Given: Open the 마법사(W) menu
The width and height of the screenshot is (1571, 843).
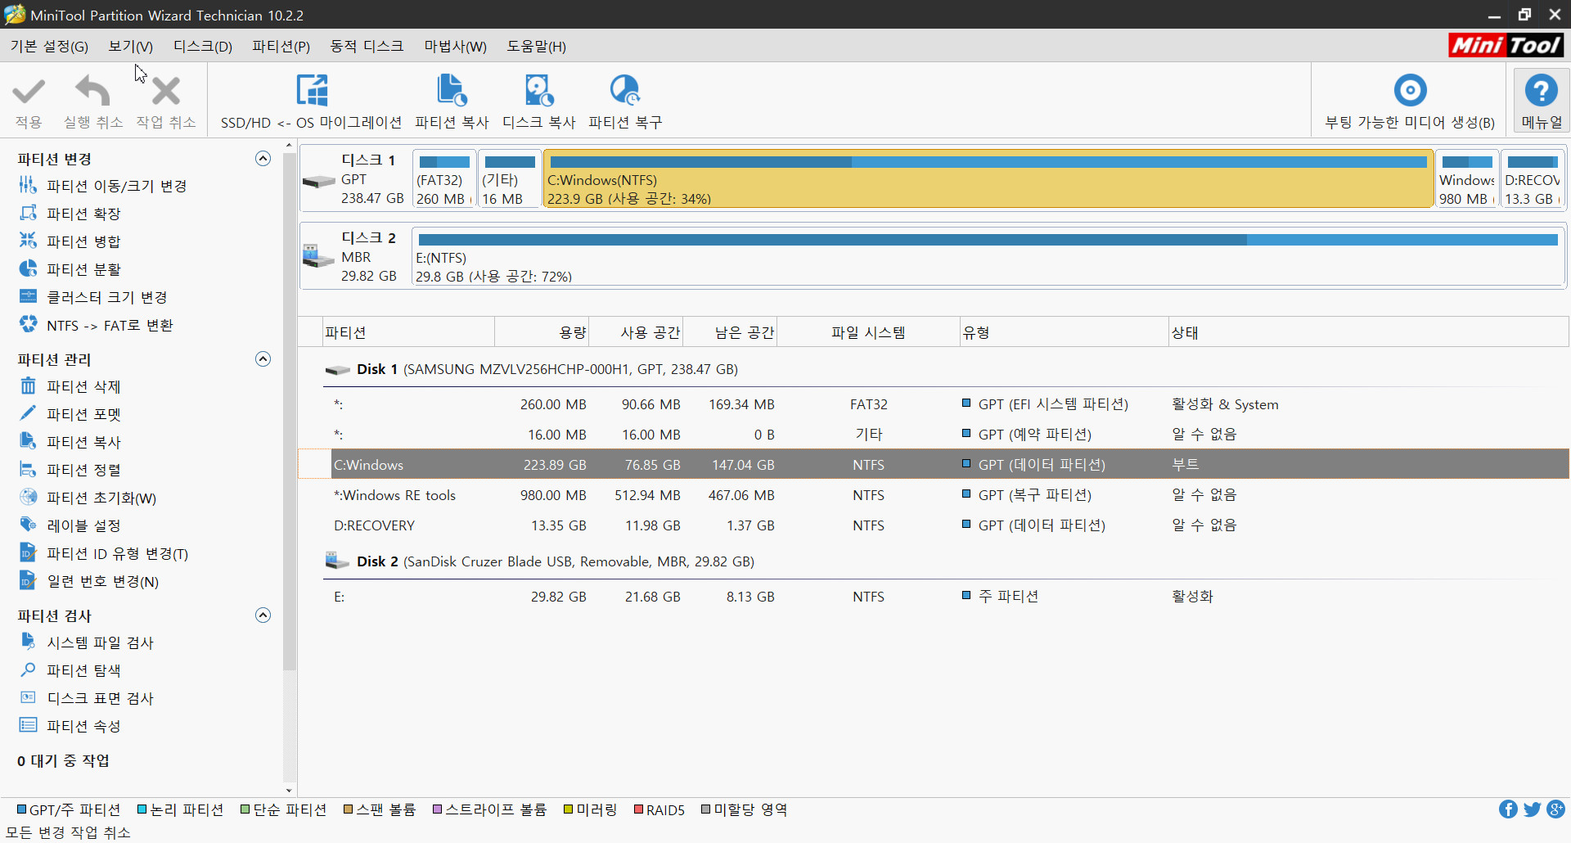Looking at the screenshot, I should [455, 46].
